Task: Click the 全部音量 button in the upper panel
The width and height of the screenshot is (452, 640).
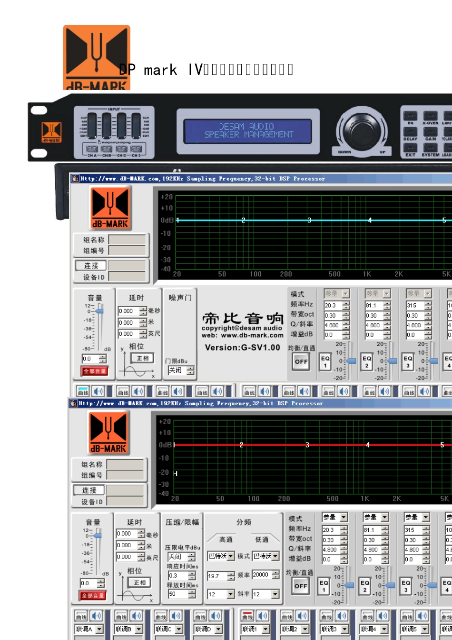Action: (x=95, y=371)
